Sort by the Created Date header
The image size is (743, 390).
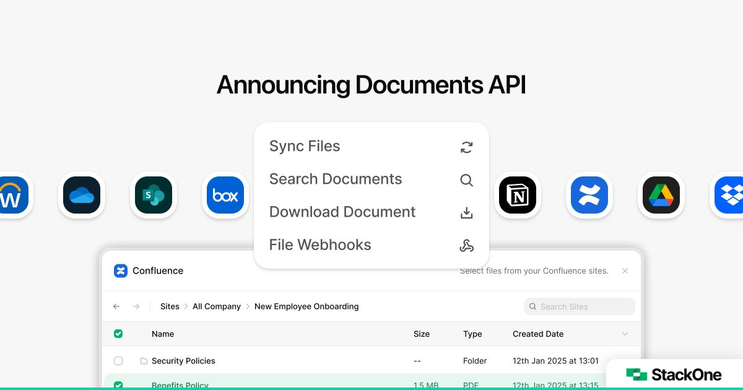click(538, 334)
